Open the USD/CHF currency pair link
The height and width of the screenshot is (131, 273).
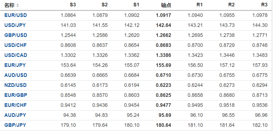click(16, 45)
